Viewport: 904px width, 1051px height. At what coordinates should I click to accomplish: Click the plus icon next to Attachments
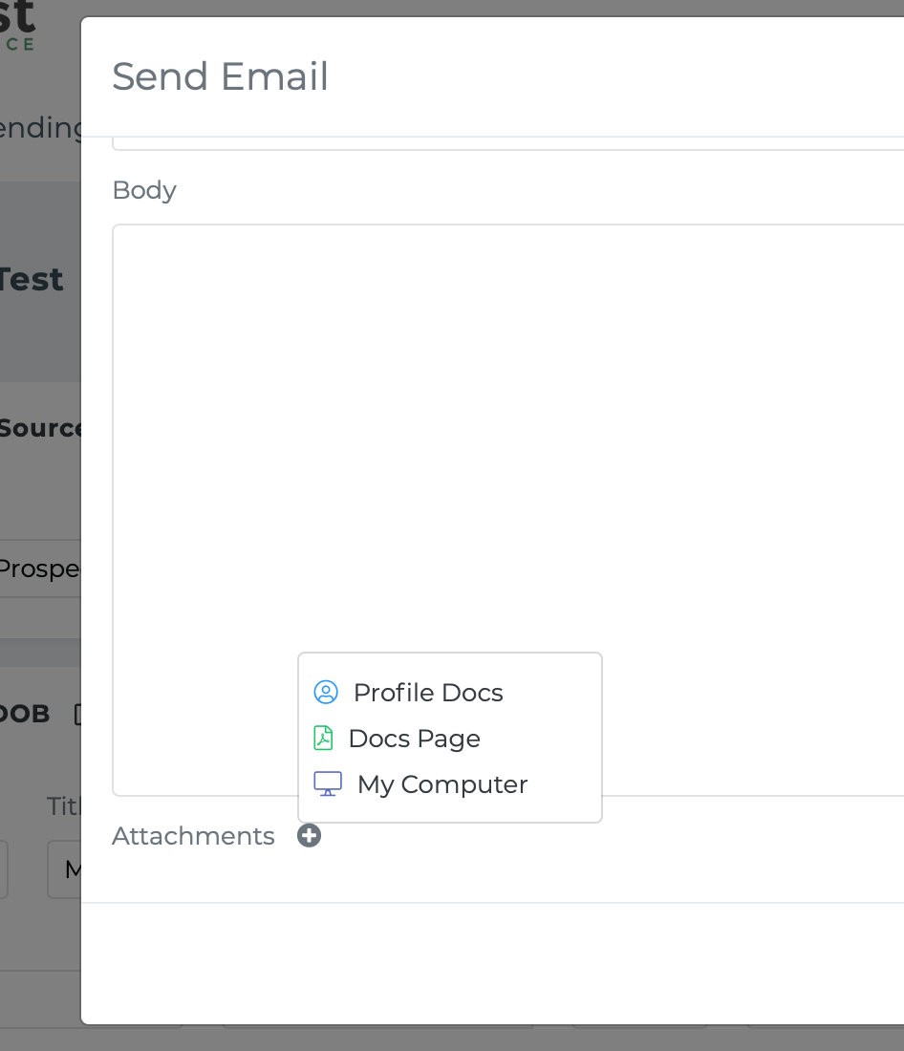click(310, 836)
